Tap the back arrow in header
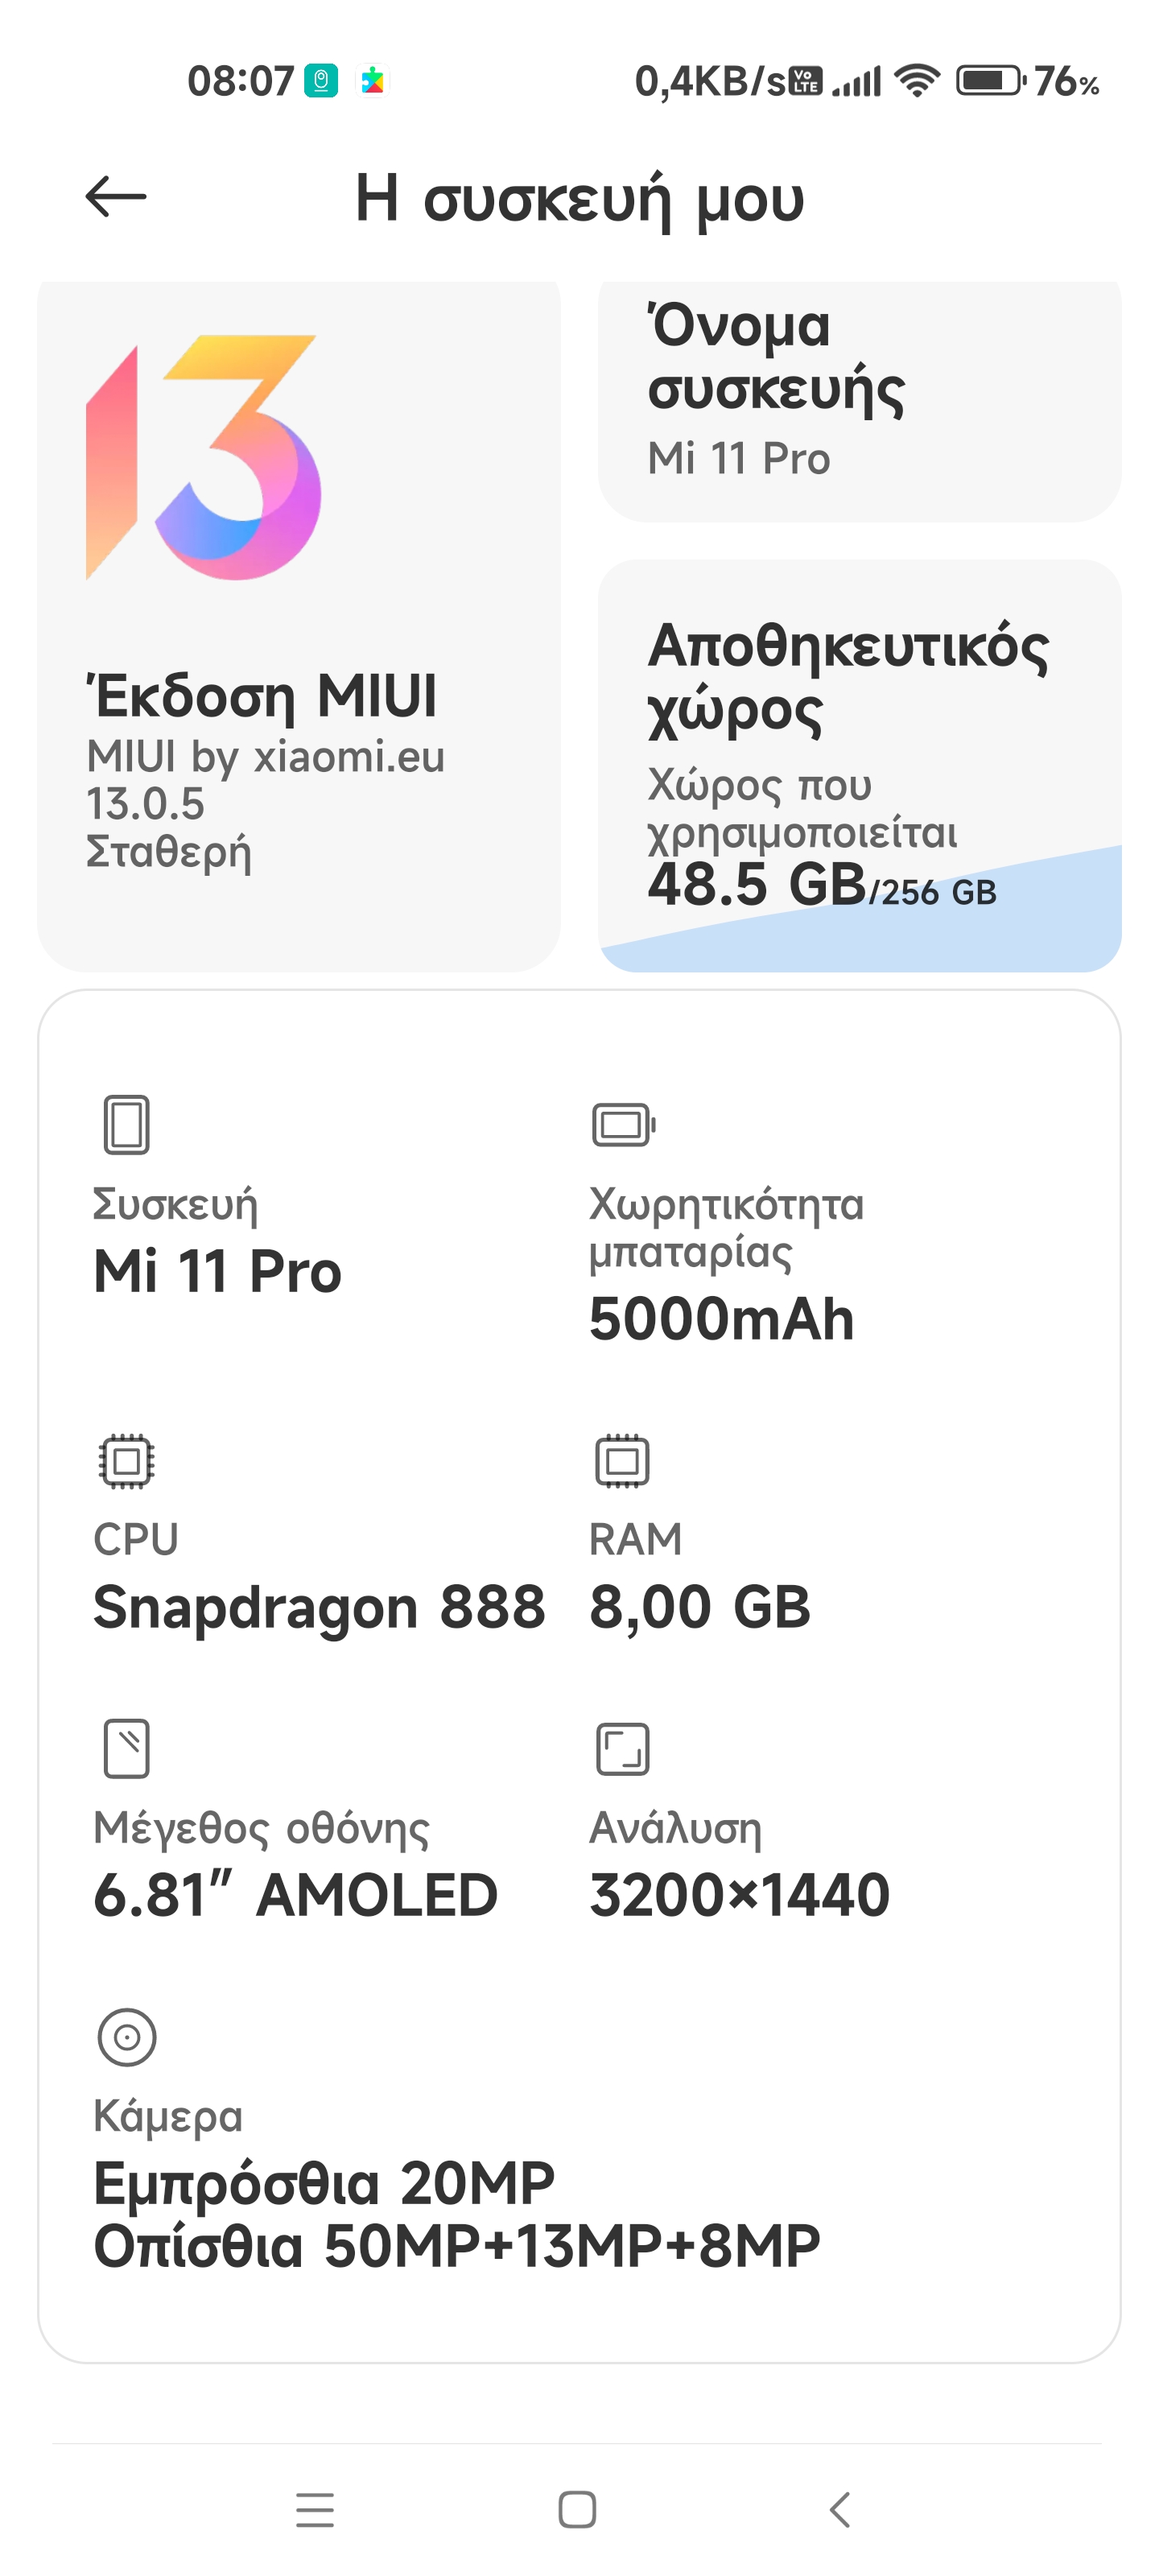This screenshot has width=1159, height=2576. click(116, 196)
